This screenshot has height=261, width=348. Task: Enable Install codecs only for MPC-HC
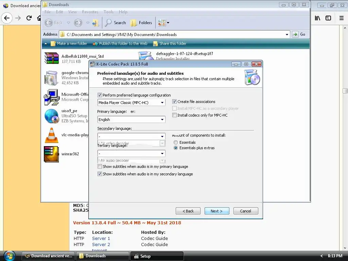click(x=174, y=115)
